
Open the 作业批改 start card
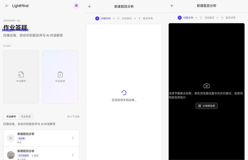coord(60,77)
